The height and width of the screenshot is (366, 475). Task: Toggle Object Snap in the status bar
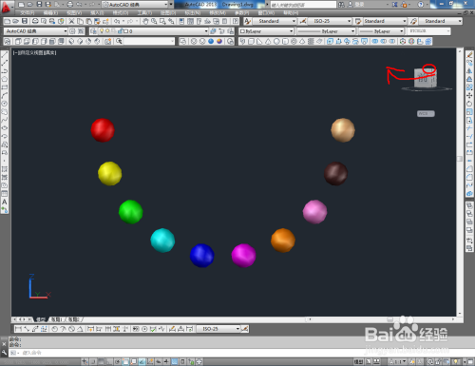coord(125,361)
